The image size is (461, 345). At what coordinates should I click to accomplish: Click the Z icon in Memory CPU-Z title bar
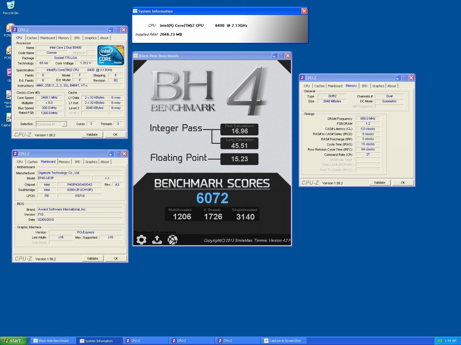coord(302,78)
